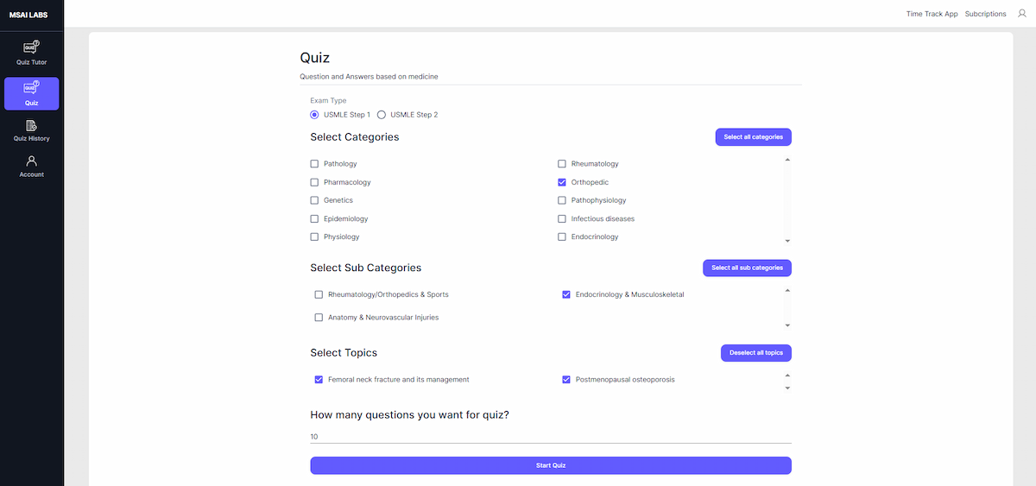This screenshot has width=1036, height=486.
Task: Tick Anatomy & Neurovascular Injuries checkbox
Action: [x=319, y=318]
